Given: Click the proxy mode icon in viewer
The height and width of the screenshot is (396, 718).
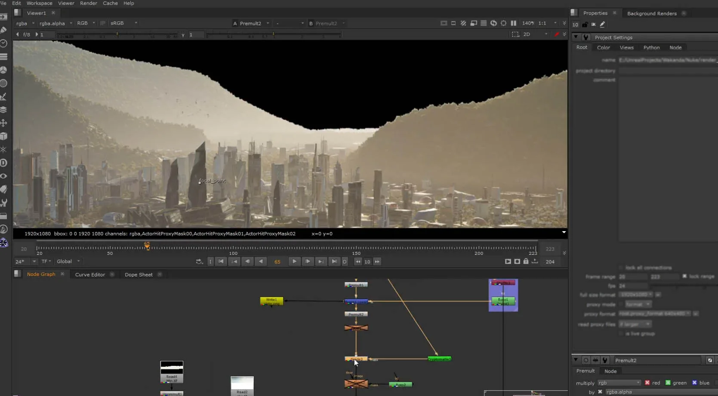Looking at the screenshot, I should point(474,23).
